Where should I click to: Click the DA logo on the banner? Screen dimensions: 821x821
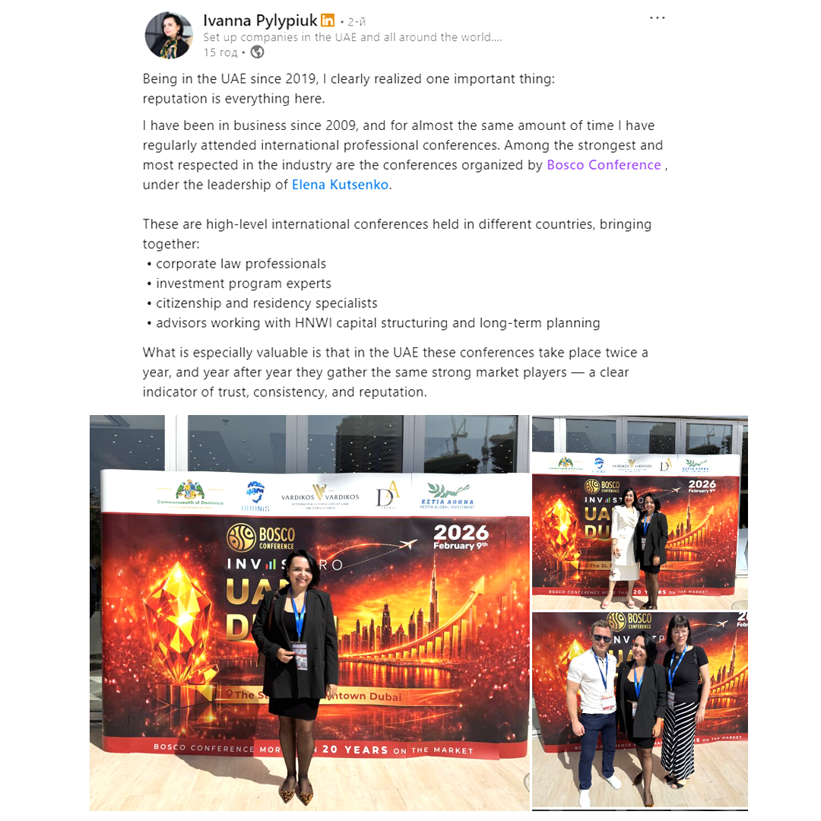pyautogui.click(x=388, y=496)
